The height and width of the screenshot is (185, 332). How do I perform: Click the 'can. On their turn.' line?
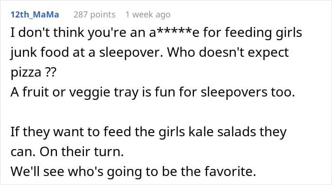(x=67, y=151)
